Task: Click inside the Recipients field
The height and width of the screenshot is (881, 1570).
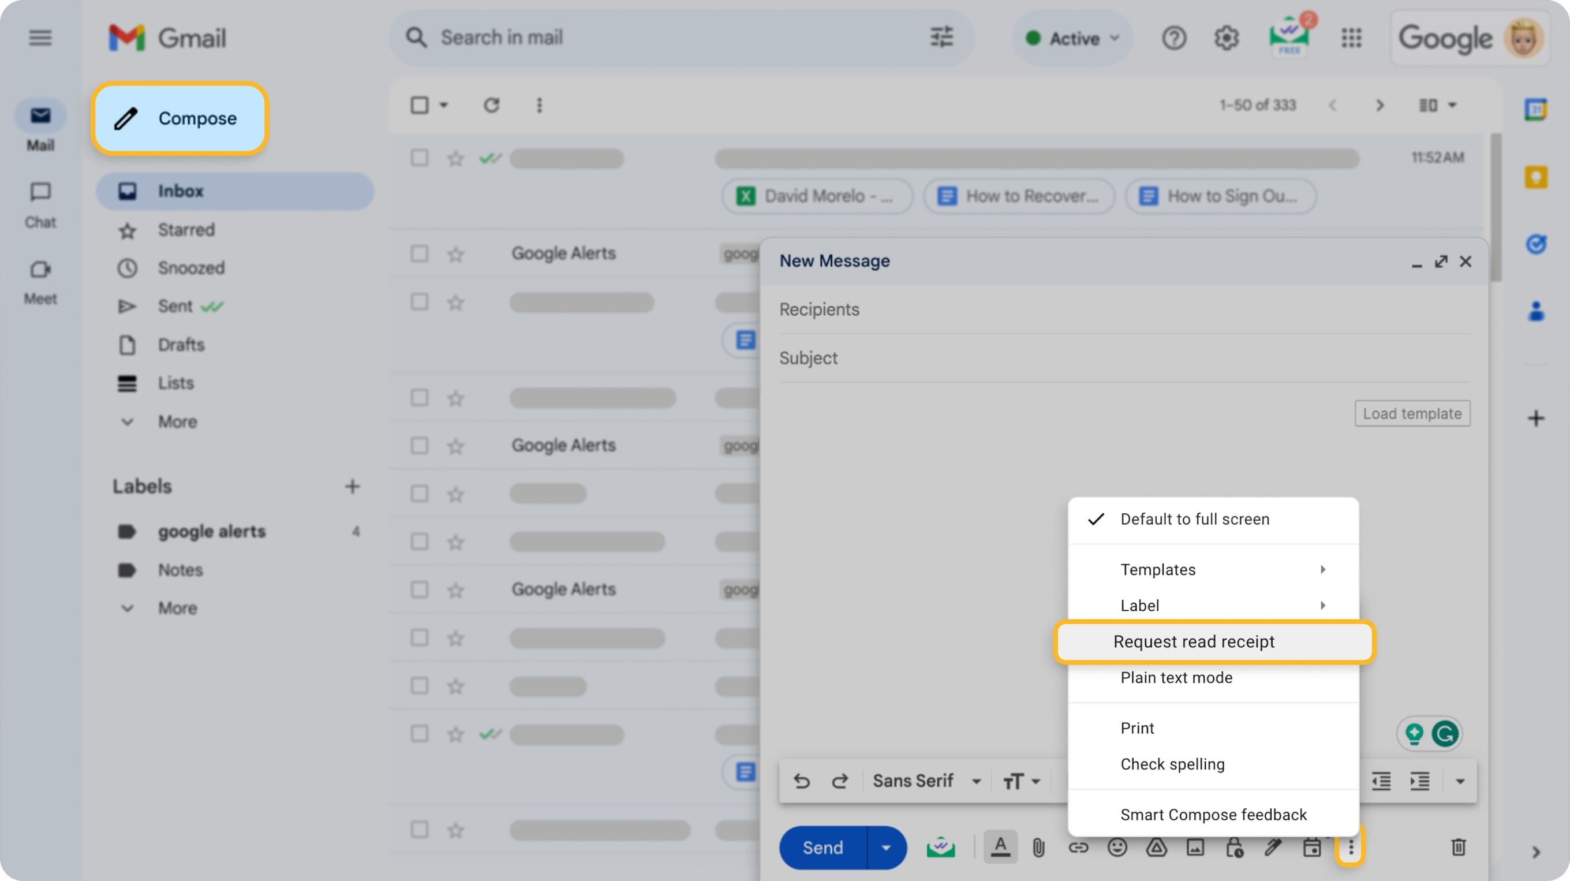Action: (x=1036, y=309)
